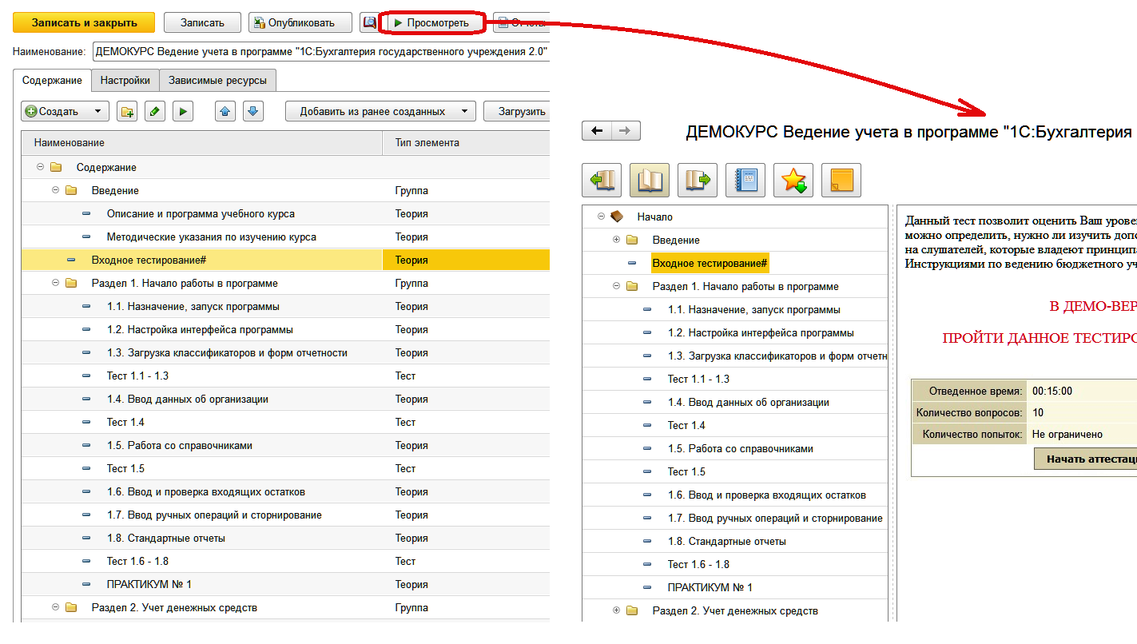Toggle the open book contents icon

click(x=650, y=180)
